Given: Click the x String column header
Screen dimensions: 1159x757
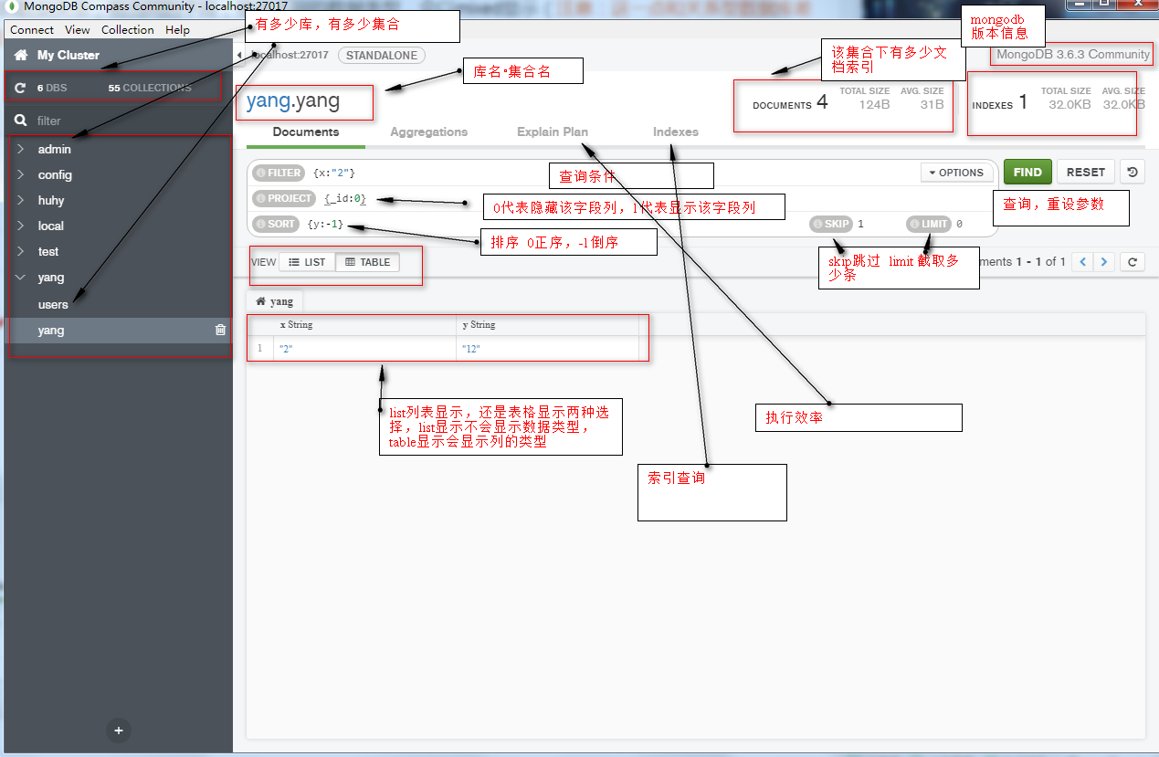Looking at the screenshot, I should [364, 325].
